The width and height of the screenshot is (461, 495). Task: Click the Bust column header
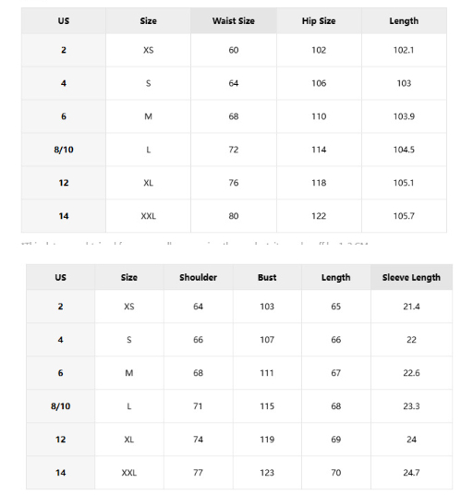(267, 277)
